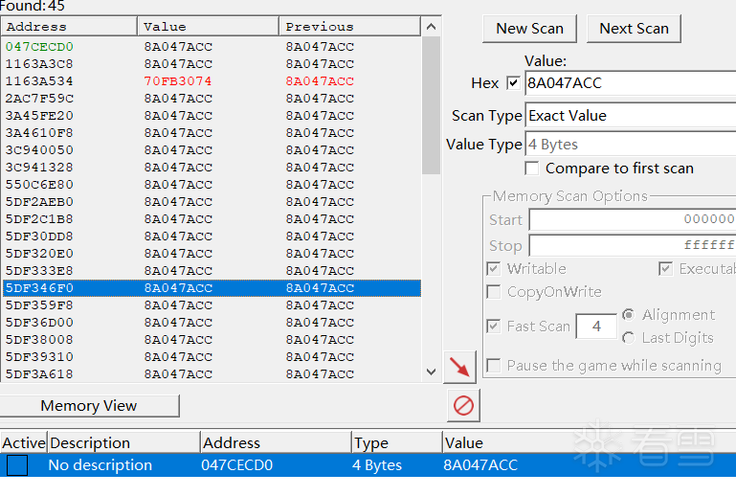The width and height of the screenshot is (736, 496).
Task: Select result row 3A45FE20
Action: click(212, 116)
